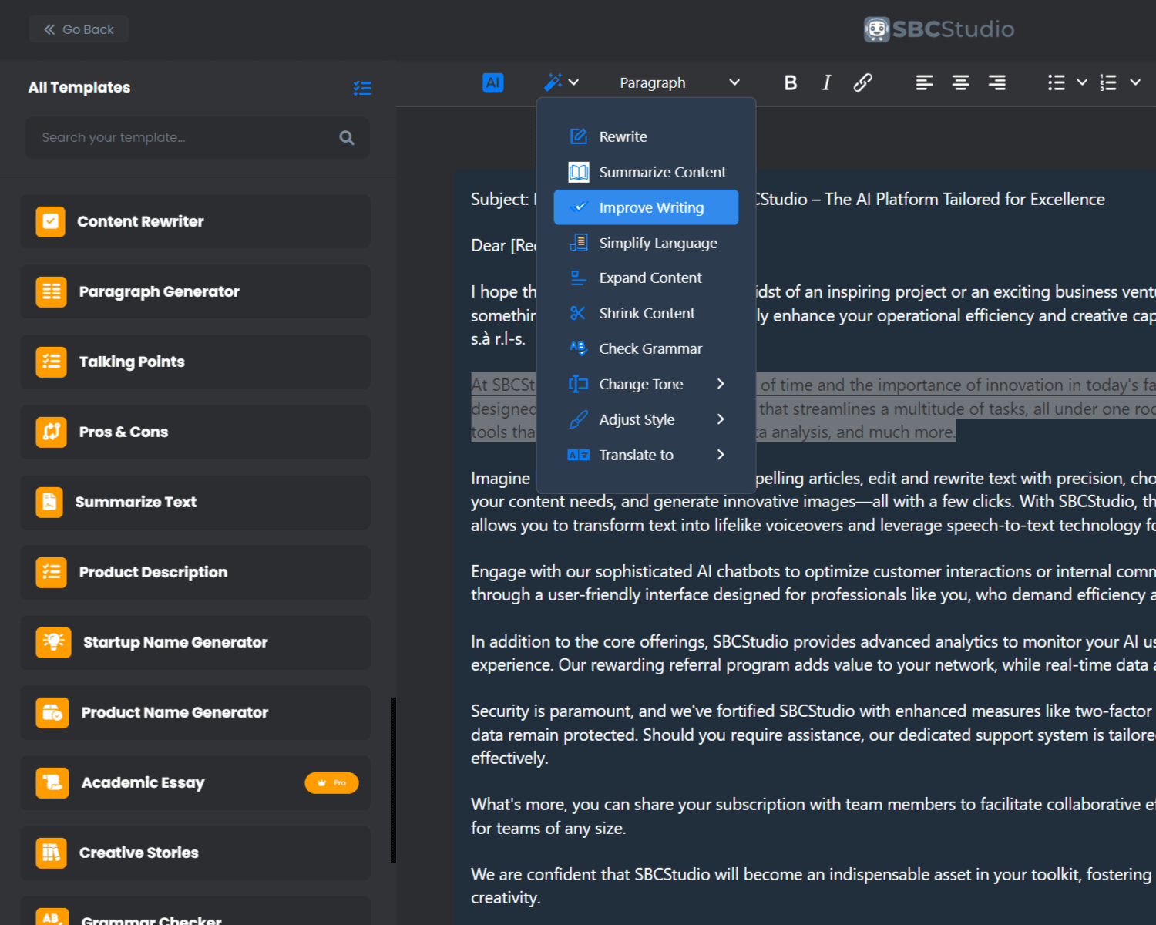Insert a link with the chain icon
The height and width of the screenshot is (925, 1156).
pyautogui.click(x=862, y=82)
